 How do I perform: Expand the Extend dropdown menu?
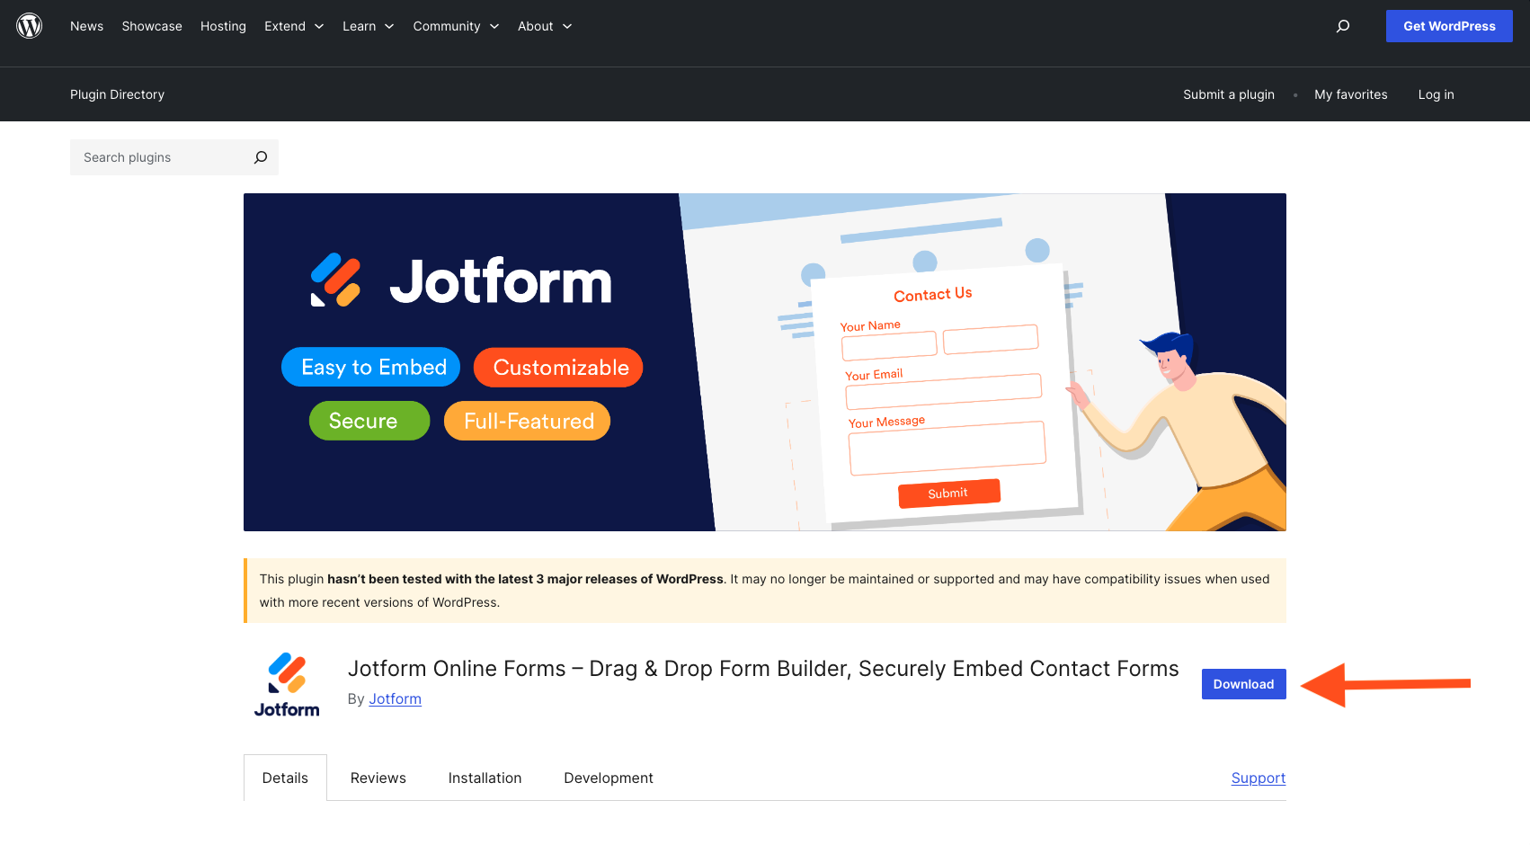click(294, 26)
